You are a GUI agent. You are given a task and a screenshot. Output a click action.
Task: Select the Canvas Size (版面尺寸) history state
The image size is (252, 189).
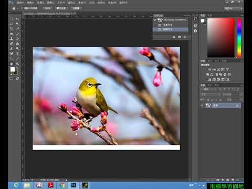point(171,29)
